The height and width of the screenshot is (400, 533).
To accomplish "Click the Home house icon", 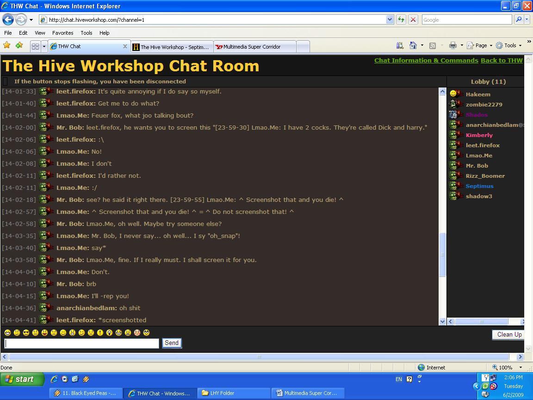I will coord(413,45).
